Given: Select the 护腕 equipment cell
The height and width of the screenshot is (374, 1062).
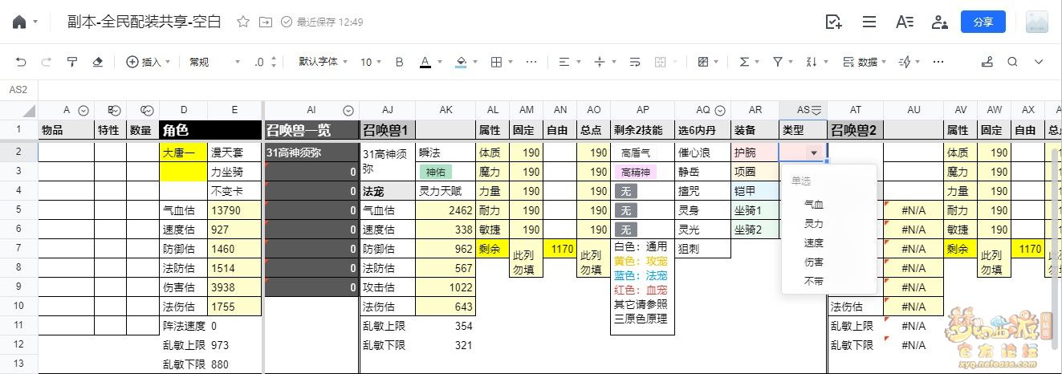Looking at the screenshot, I should (755, 152).
